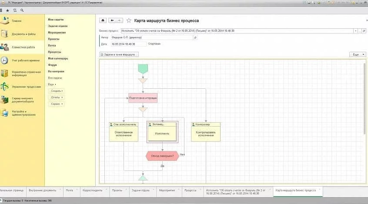The width and height of the screenshot is (368, 204).
Task: Navigate back with left arrow button
Action: tap(112, 20)
